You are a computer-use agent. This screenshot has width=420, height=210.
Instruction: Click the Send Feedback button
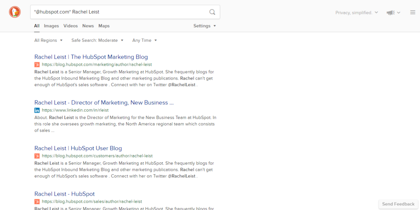[398, 204]
